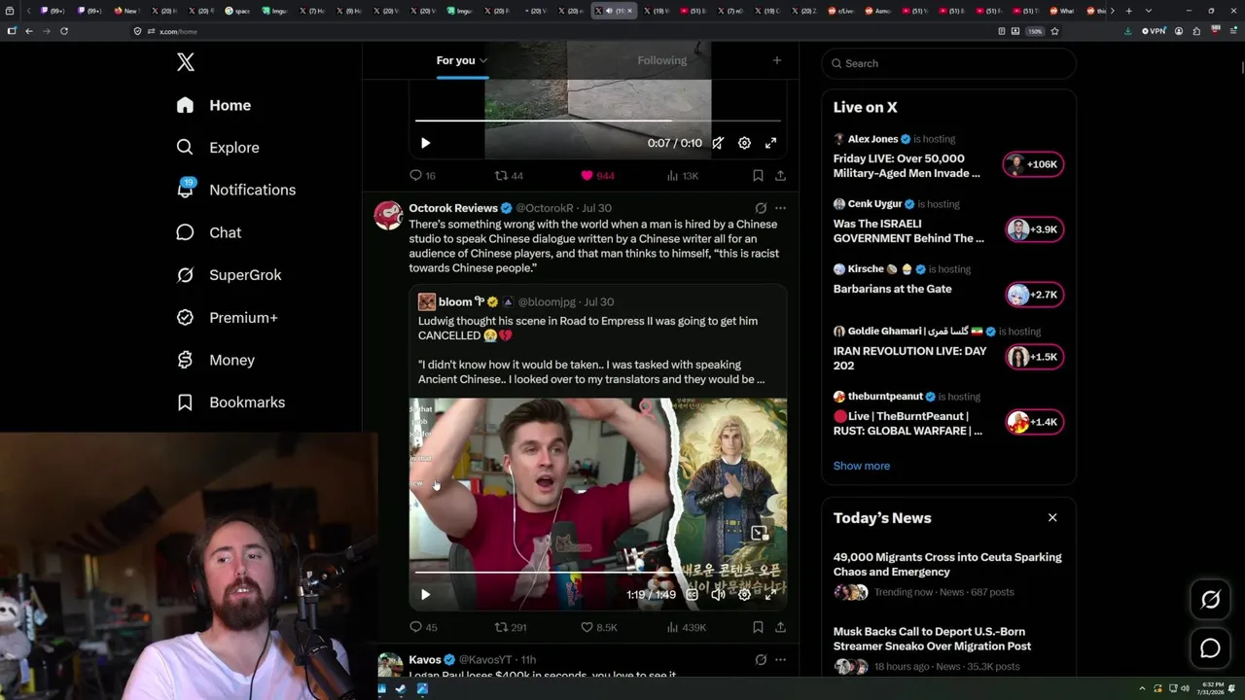This screenshot has height=700, width=1245.
Task: Bookmark the post with 944 likes
Action: coord(758,176)
